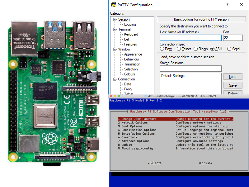The image size is (249, 187).
Task: Open the Colours category
Action: 129,74
